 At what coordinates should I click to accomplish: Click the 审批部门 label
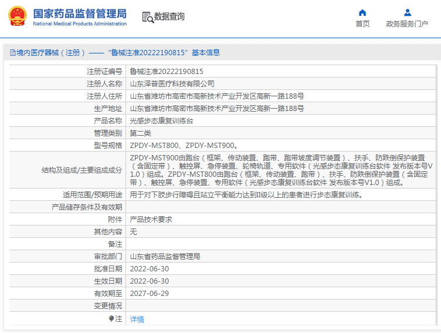(x=108, y=257)
